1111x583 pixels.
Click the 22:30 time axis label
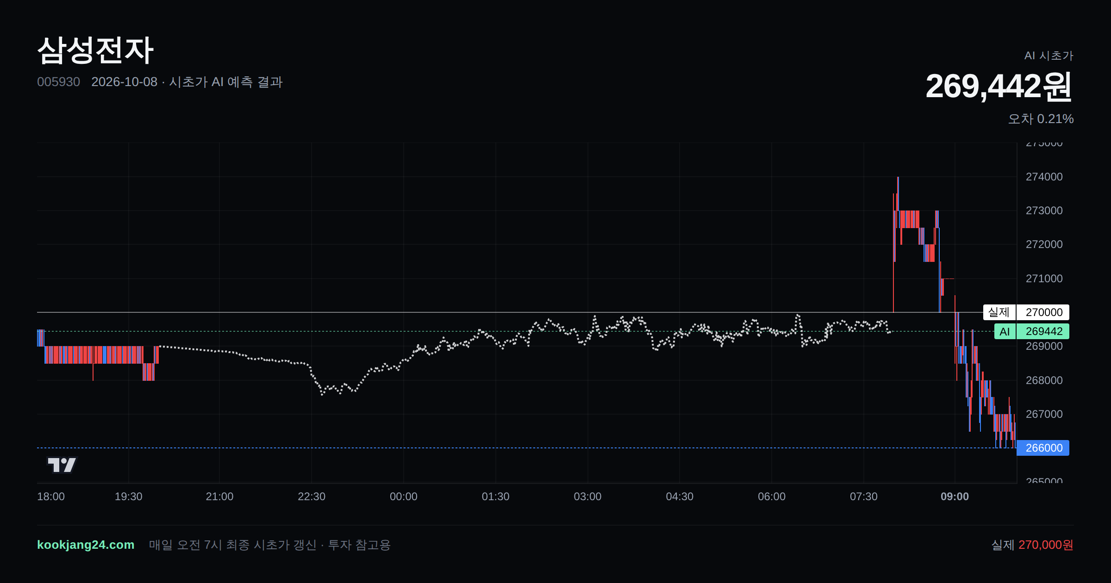(312, 496)
